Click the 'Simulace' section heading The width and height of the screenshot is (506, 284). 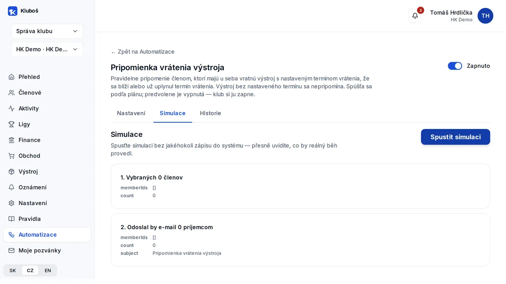tap(126, 135)
